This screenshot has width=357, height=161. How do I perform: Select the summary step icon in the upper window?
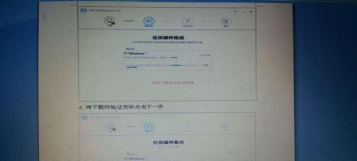tap(226, 21)
